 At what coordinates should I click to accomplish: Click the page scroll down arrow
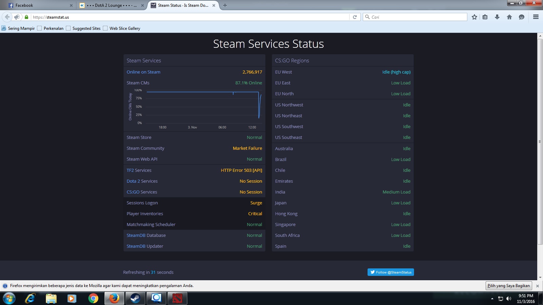coord(540,277)
